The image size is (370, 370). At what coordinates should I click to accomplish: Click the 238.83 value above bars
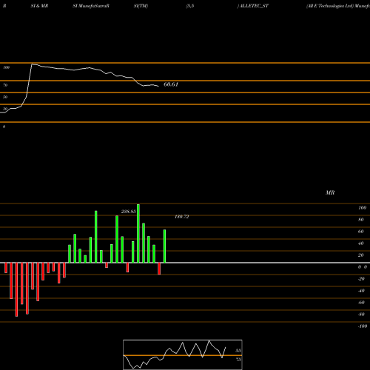[129, 212]
